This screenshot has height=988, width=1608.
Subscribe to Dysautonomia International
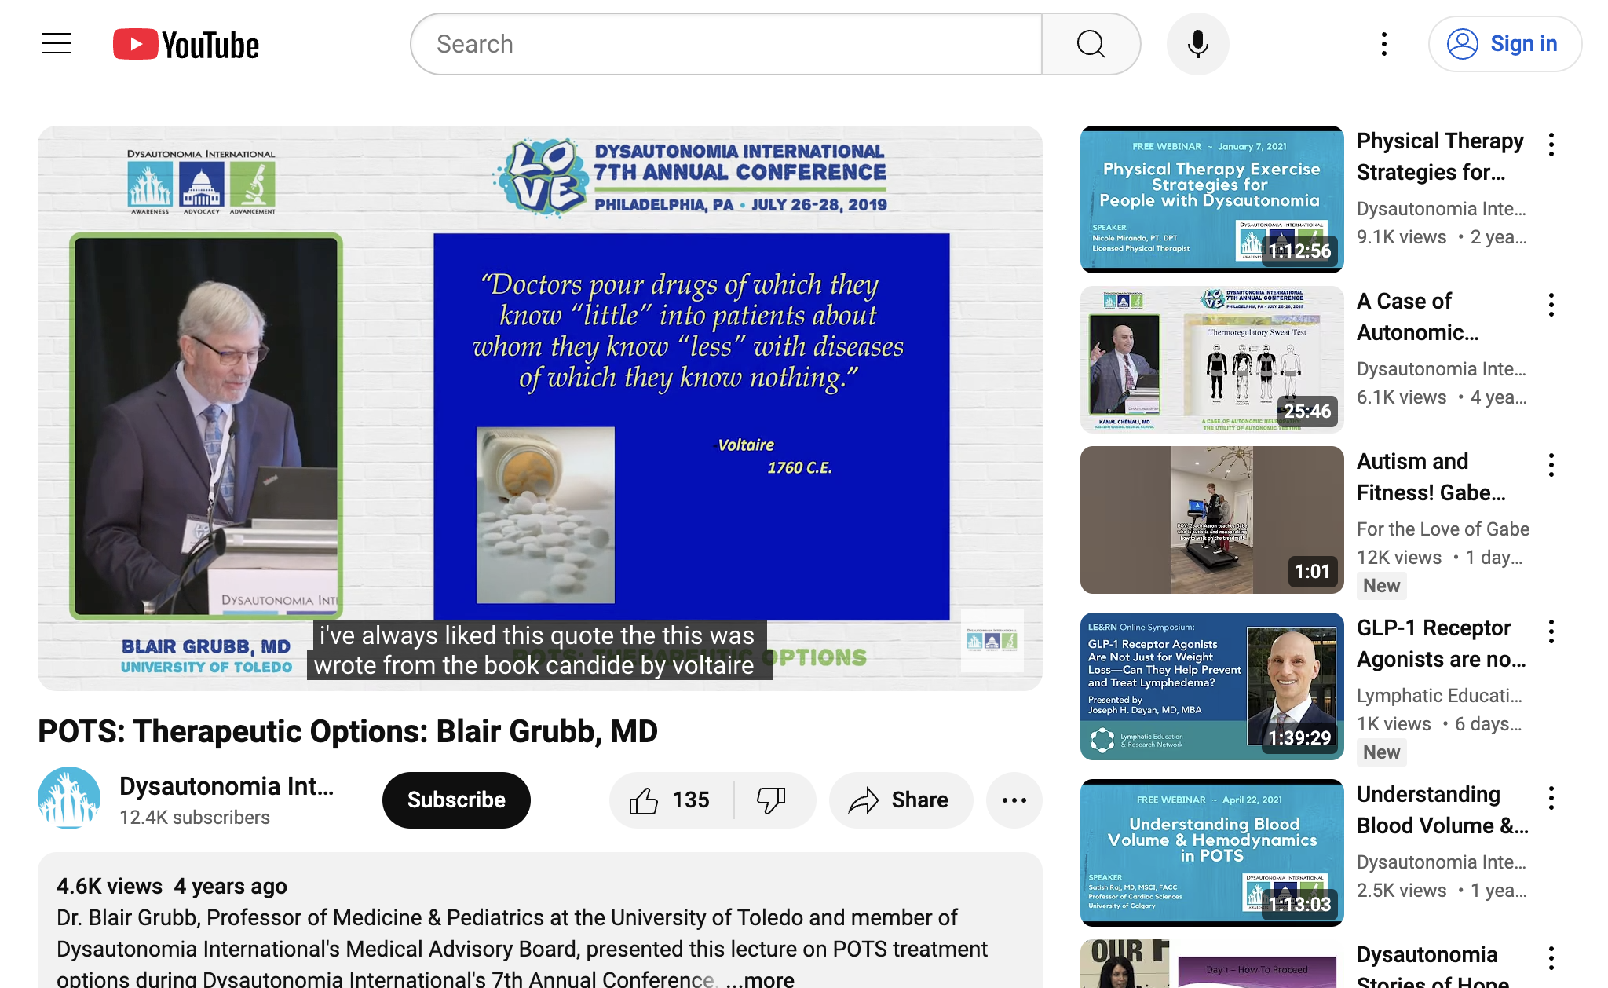pos(456,800)
